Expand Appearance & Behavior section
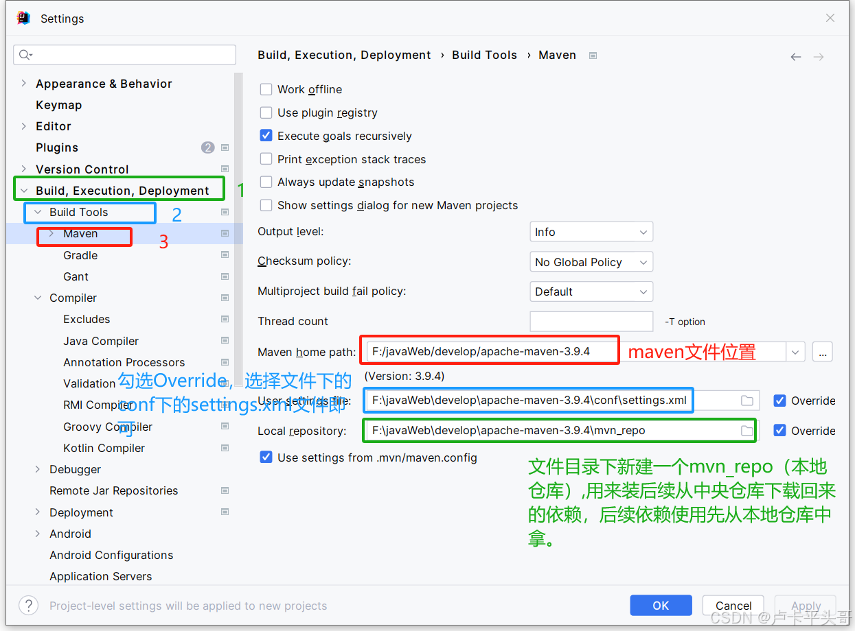Viewport: 855px width, 631px height. tap(24, 83)
